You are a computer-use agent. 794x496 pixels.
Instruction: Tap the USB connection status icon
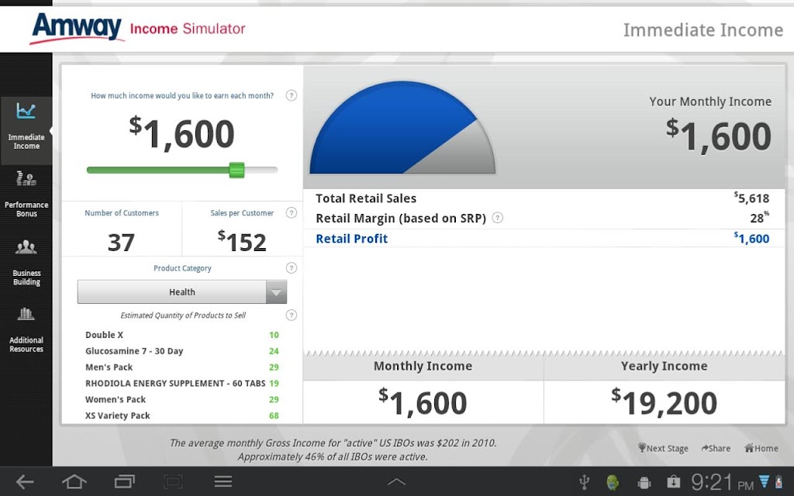[x=584, y=482]
